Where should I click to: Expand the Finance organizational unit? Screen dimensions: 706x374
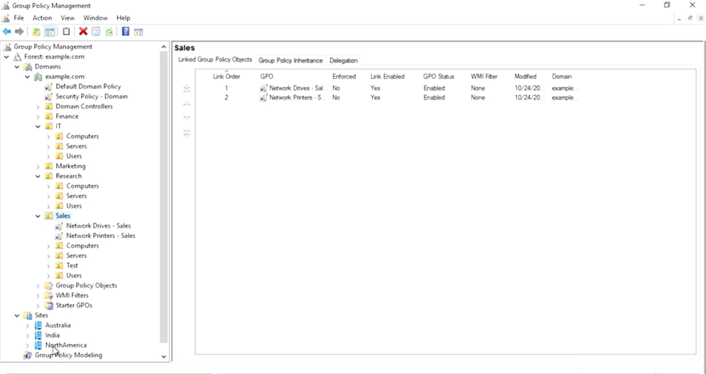tap(38, 116)
